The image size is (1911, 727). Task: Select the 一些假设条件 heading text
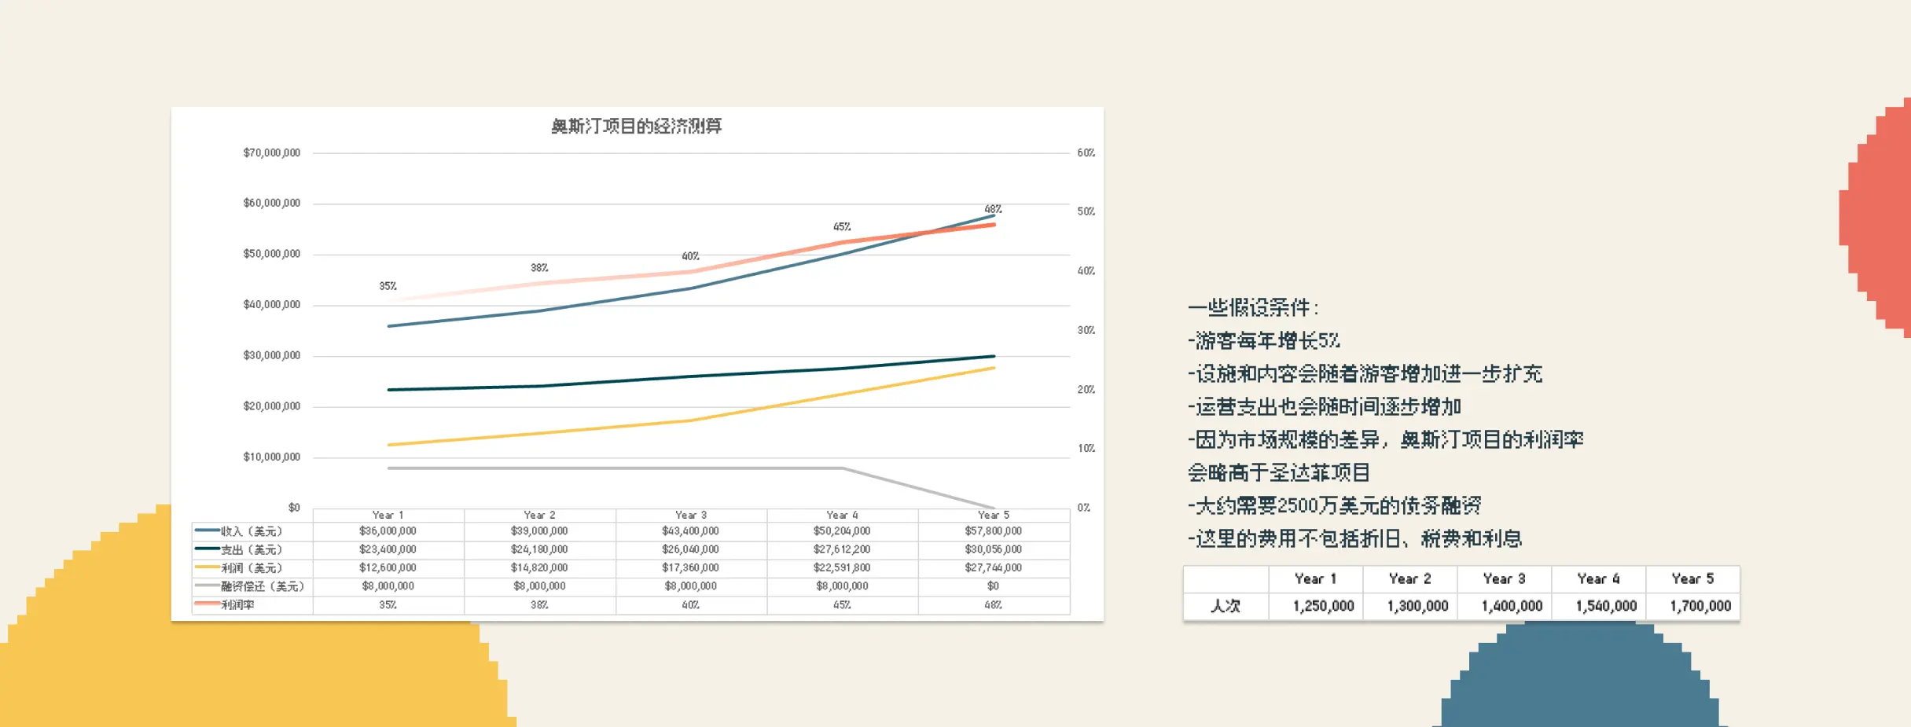click(x=1253, y=307)
